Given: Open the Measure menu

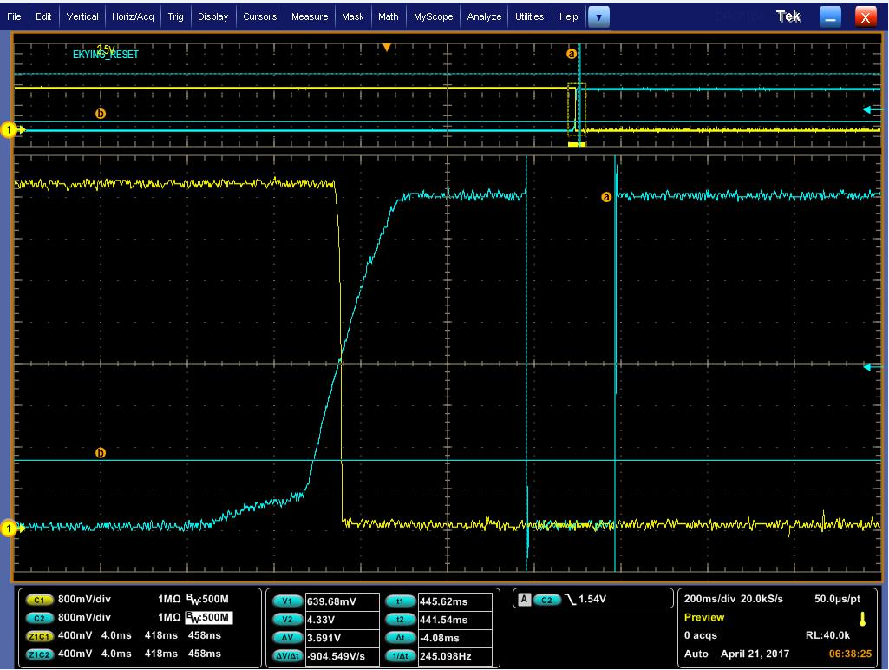Looking at the screenshot, I should [x=310, y=16].
